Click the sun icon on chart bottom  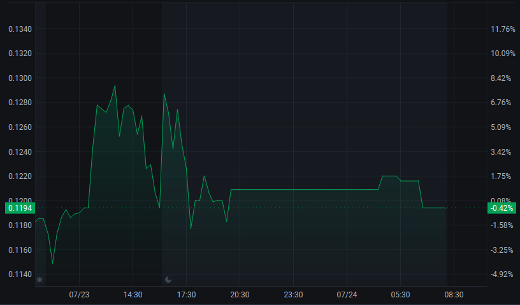[x=40, y=280]
